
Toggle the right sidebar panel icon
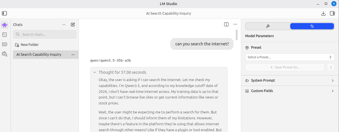pyautogui.click(x=332, y=13)
